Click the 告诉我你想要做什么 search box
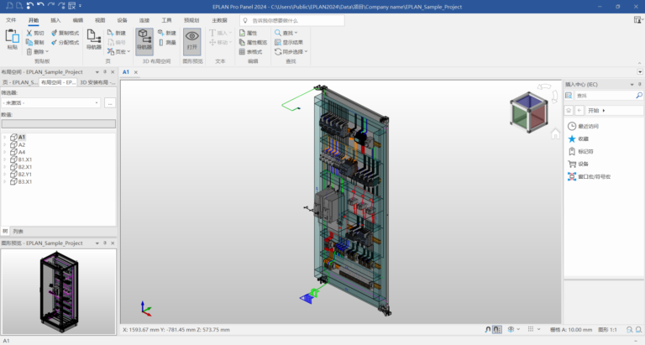 pyautogui.click(x=292, y=20)
